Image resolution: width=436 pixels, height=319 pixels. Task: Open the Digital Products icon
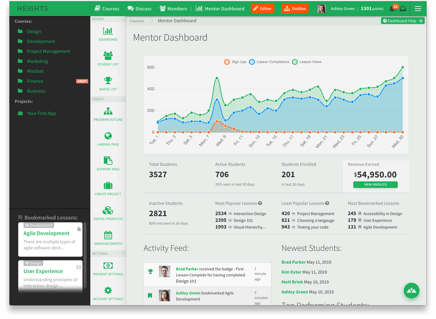tap(108, 211)
